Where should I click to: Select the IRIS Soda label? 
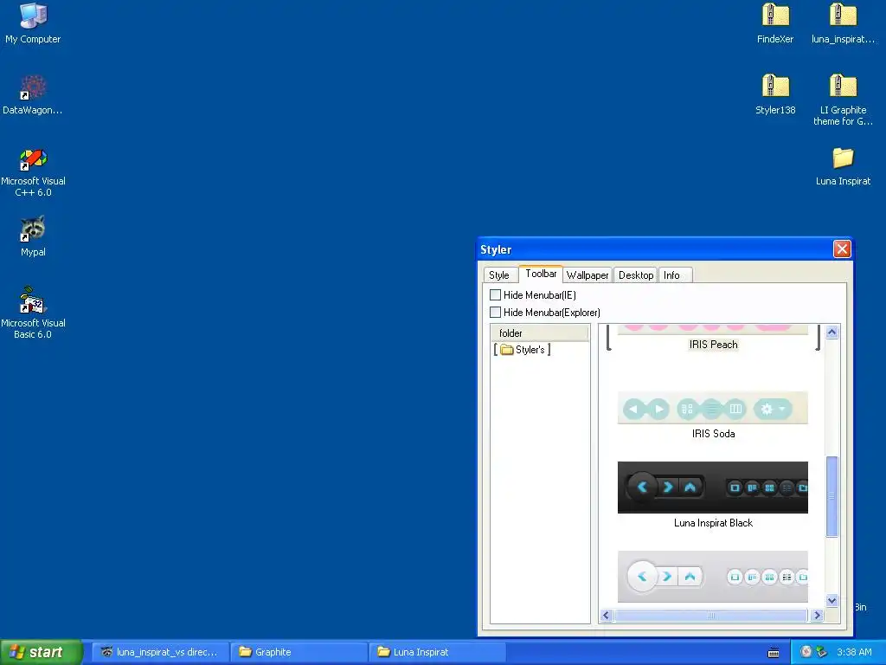click(x=713, y=434)
